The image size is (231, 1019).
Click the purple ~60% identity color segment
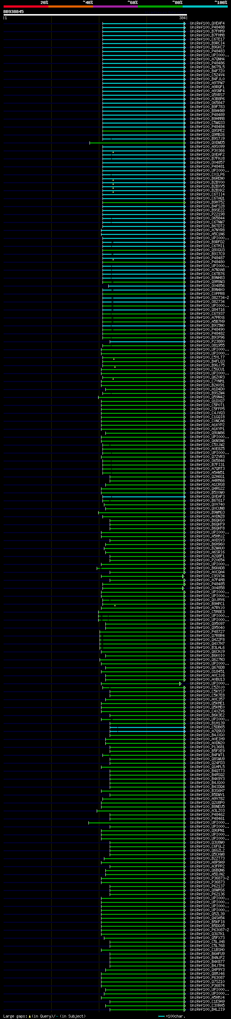tap(115, 7)
